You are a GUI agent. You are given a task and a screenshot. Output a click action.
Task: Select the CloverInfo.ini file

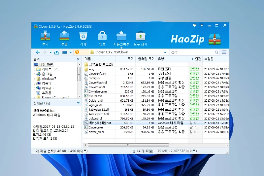[156, 74]
